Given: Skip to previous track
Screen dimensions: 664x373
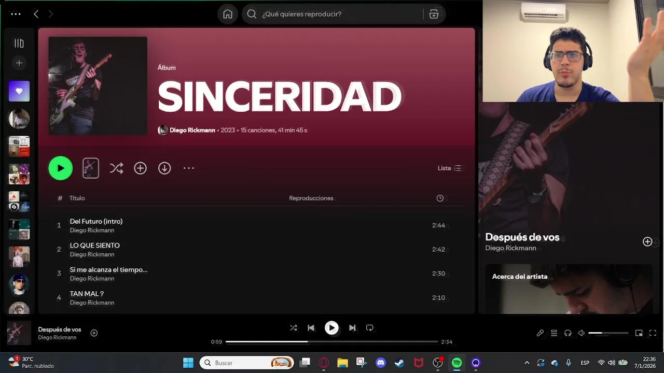Looking at the screenshot, I should coord(311,328).
